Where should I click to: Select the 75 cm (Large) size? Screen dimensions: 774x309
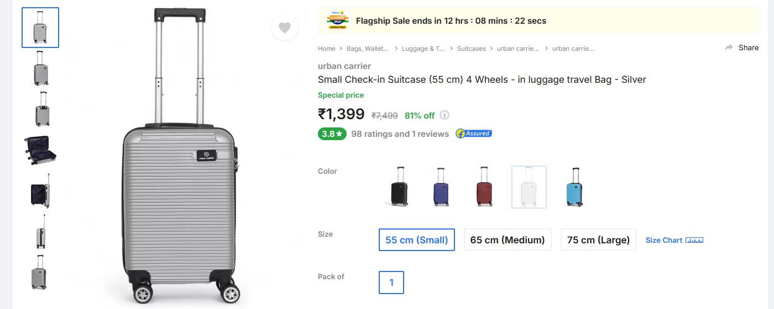598,239
